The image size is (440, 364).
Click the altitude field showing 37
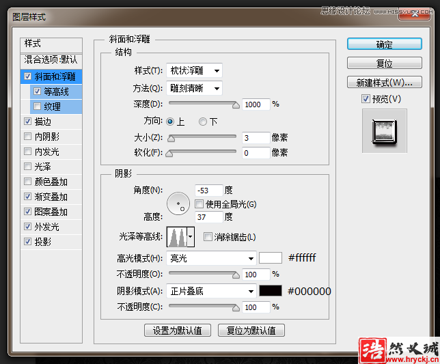pyautogui.click(x=209, y=216)
